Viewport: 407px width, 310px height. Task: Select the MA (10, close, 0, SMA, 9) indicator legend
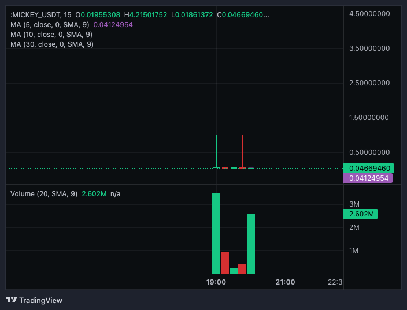point(51,35)
